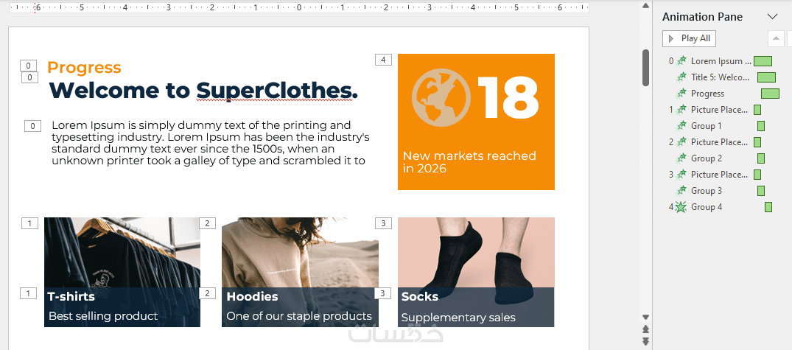Select the T-shirts clothing rack photo
The height and width of the screenshot is (350, 792).
(x=122, y=253)
